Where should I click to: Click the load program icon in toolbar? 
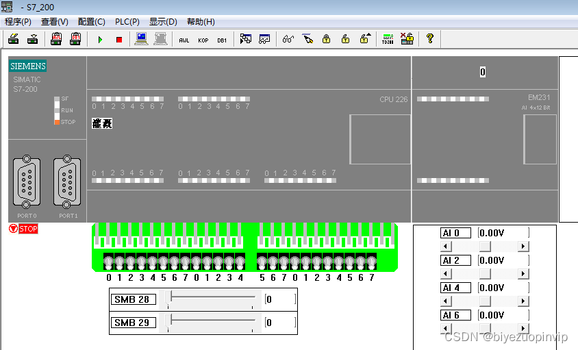[14, 39]
